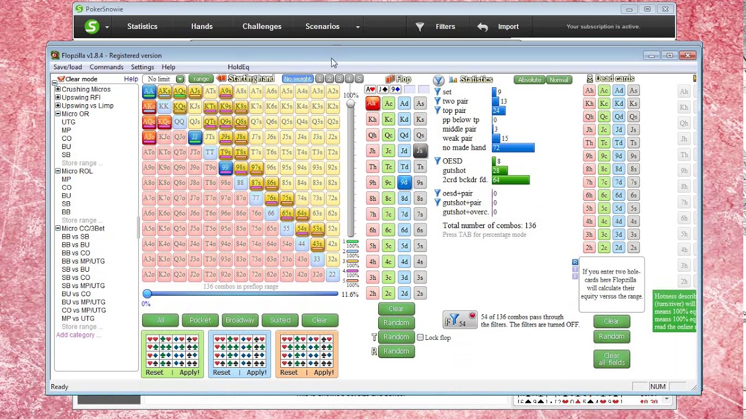Select the Js card in Flop board
746x419 pixels.
(x=420, y=151)
